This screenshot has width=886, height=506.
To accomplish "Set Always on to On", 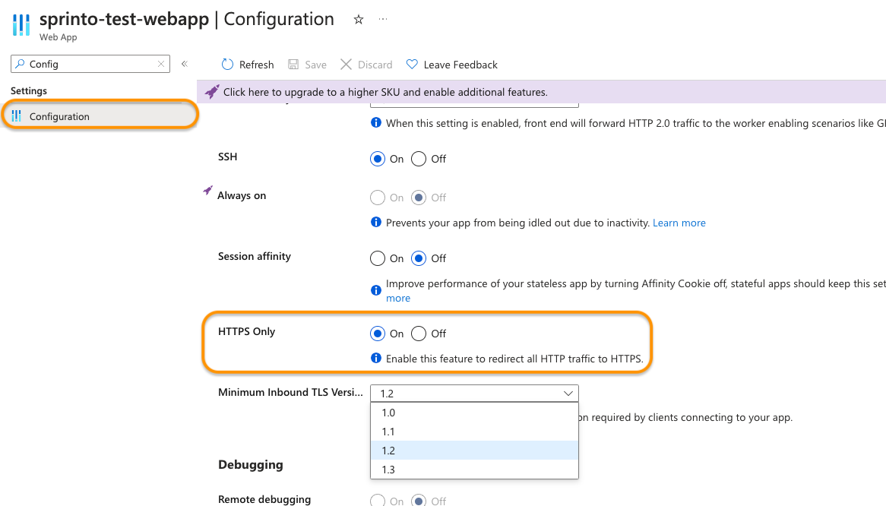I will click(378, 198).
